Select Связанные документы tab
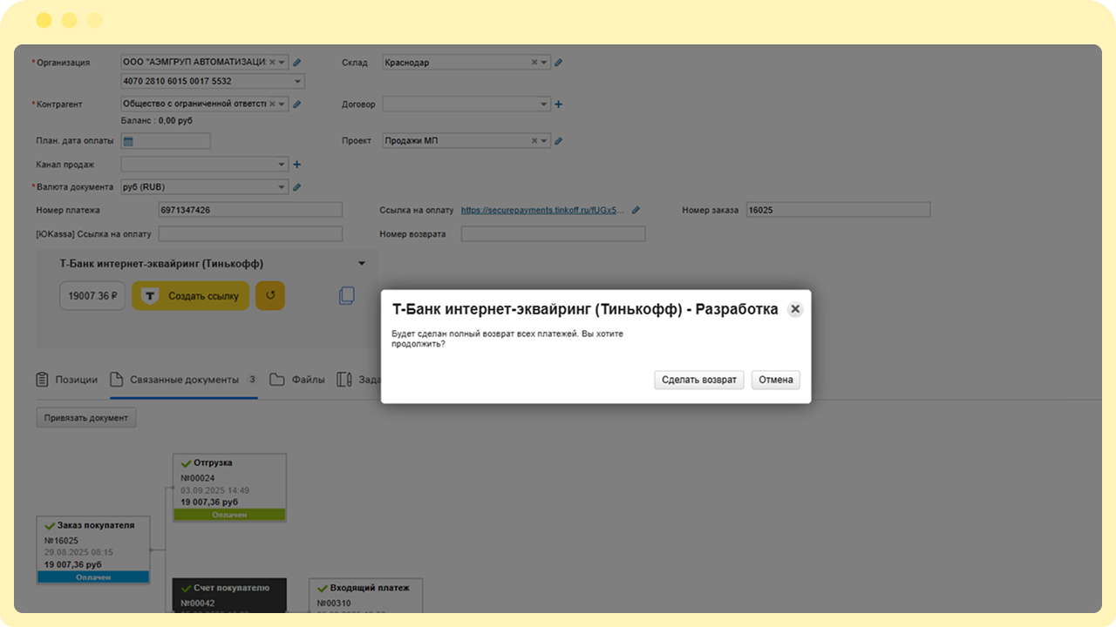 click(x=183, y=380)
